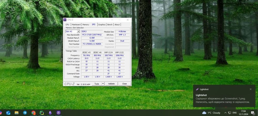
Task: Open the About tab
Action: coord(117,25)
